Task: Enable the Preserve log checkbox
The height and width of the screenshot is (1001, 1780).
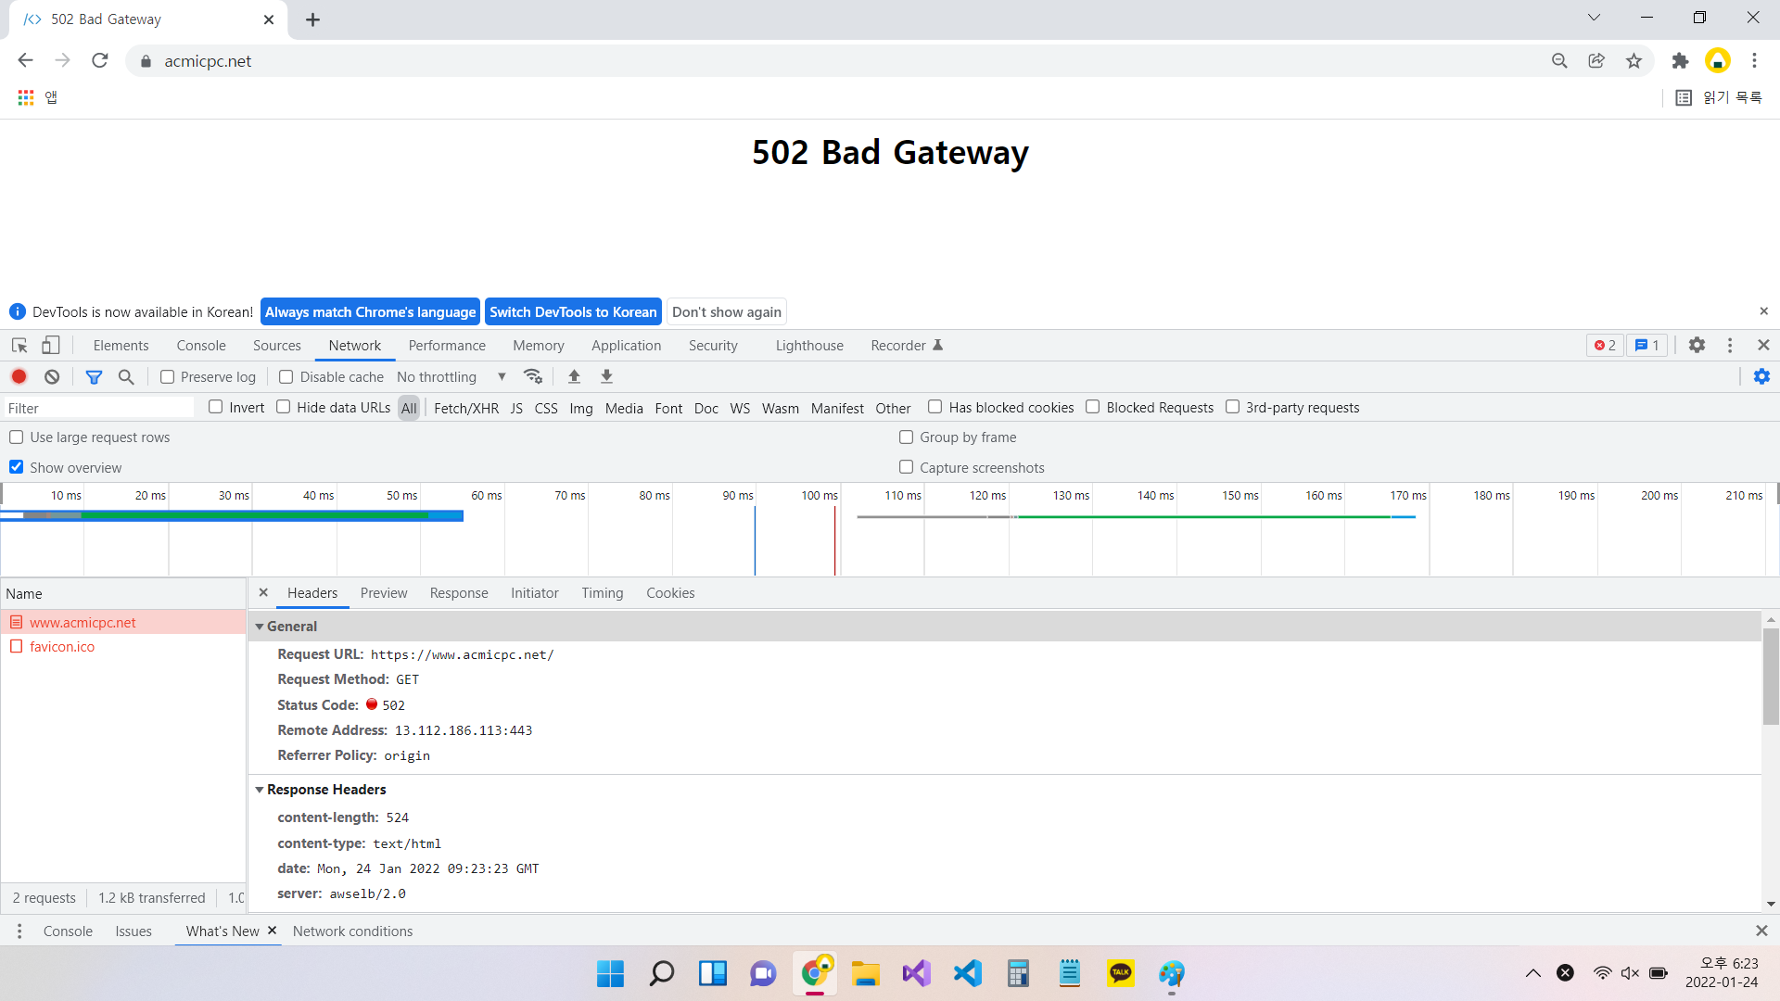Action: [x=168, y=376]
